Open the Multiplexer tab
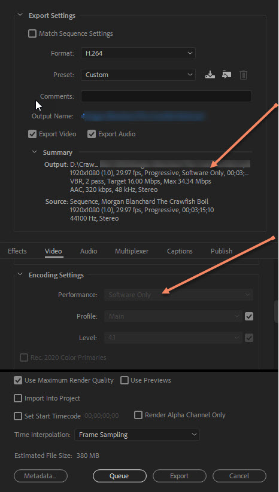279x492 pixels. 132,251
